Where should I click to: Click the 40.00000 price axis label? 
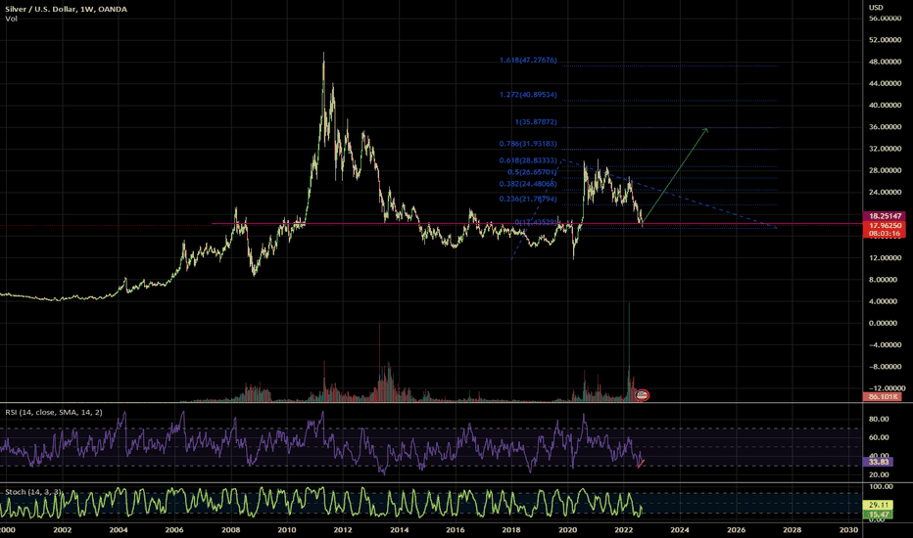(x=885, y=106)
